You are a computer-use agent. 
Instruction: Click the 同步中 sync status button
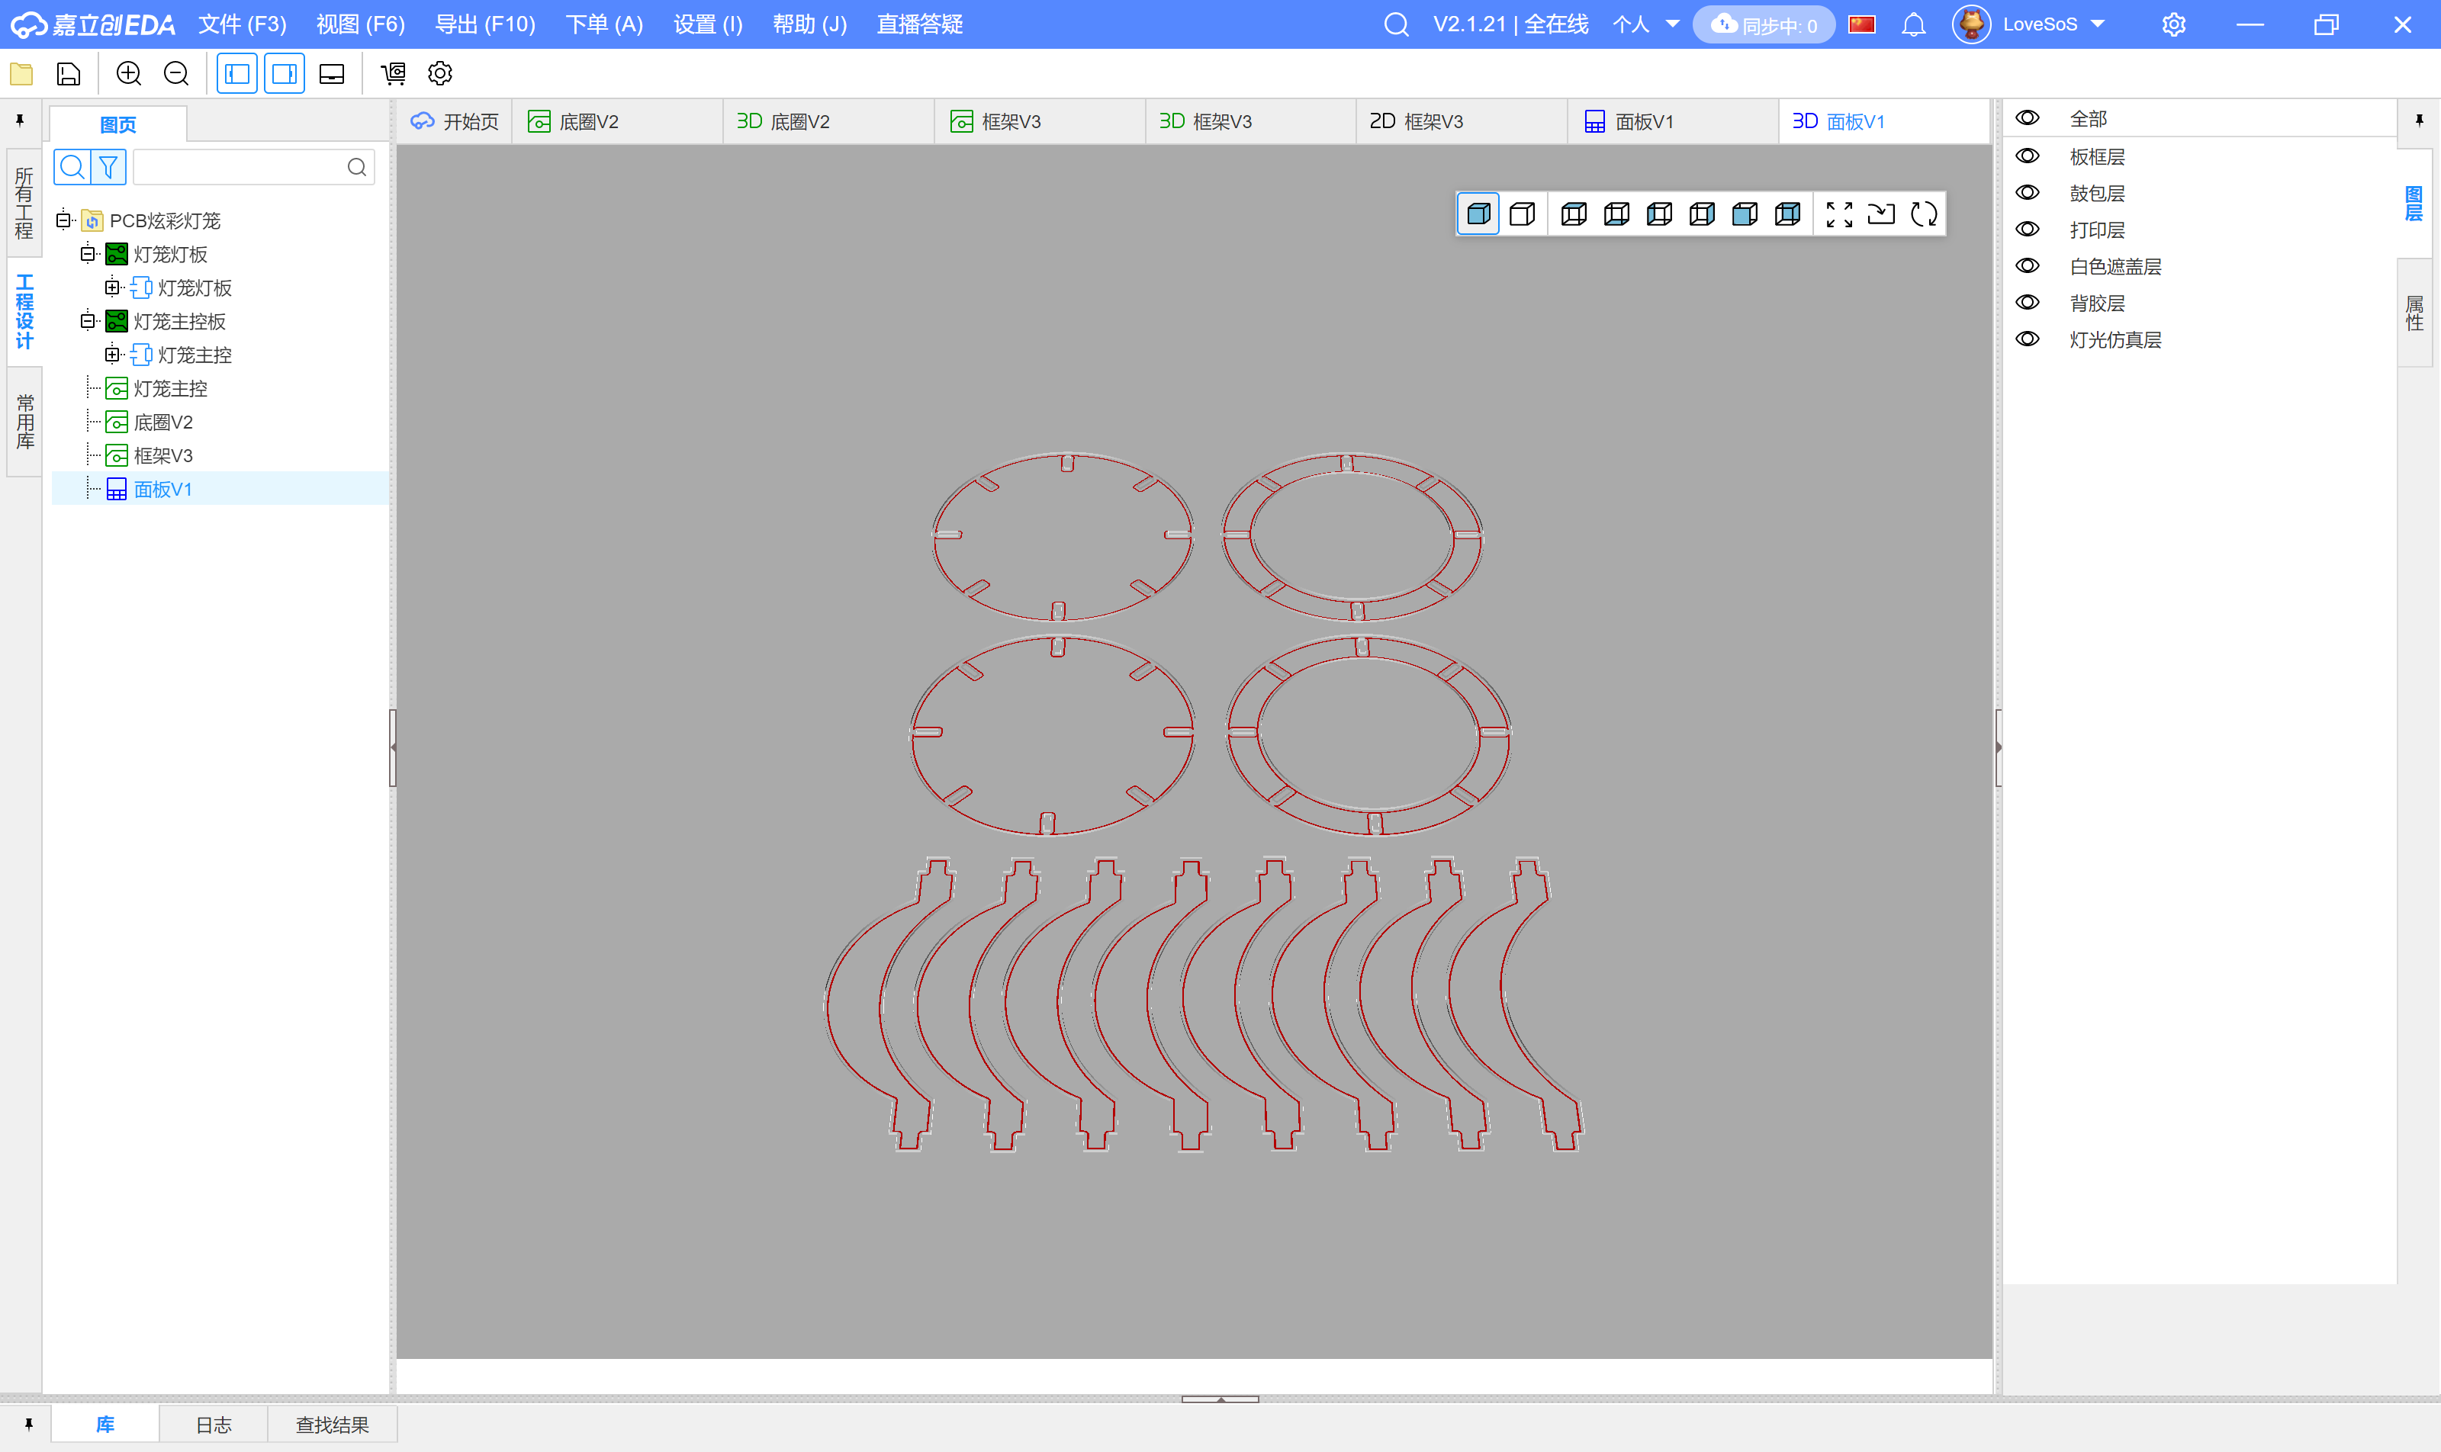tap(1764, 24)
